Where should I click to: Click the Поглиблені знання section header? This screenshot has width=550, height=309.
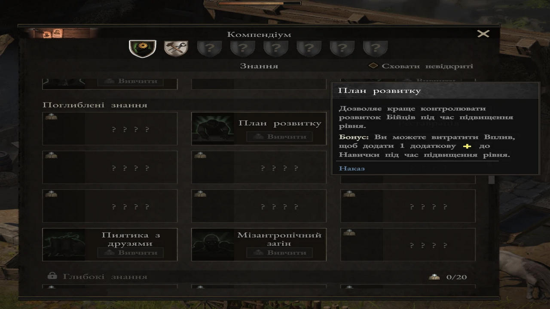(95, 105)
